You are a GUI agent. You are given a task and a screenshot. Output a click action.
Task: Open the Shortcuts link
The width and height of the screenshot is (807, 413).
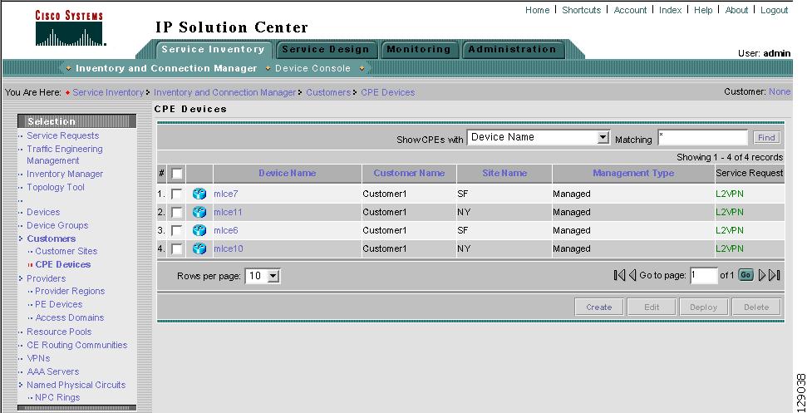(582, 10)
